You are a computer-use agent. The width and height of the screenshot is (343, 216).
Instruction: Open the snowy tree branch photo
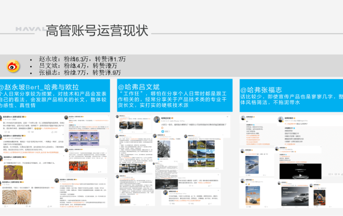pos(164,149)
